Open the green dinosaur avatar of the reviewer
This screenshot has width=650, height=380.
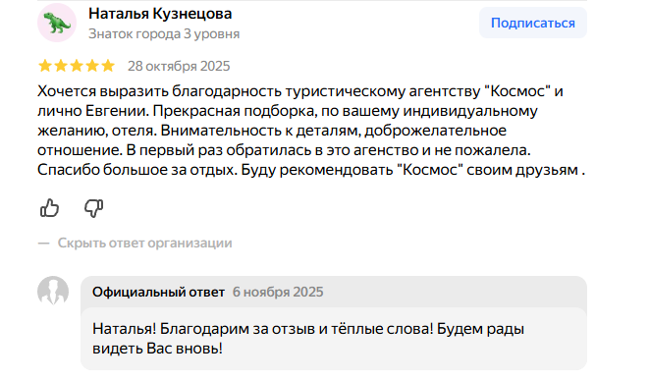click(x=57, y=23)
